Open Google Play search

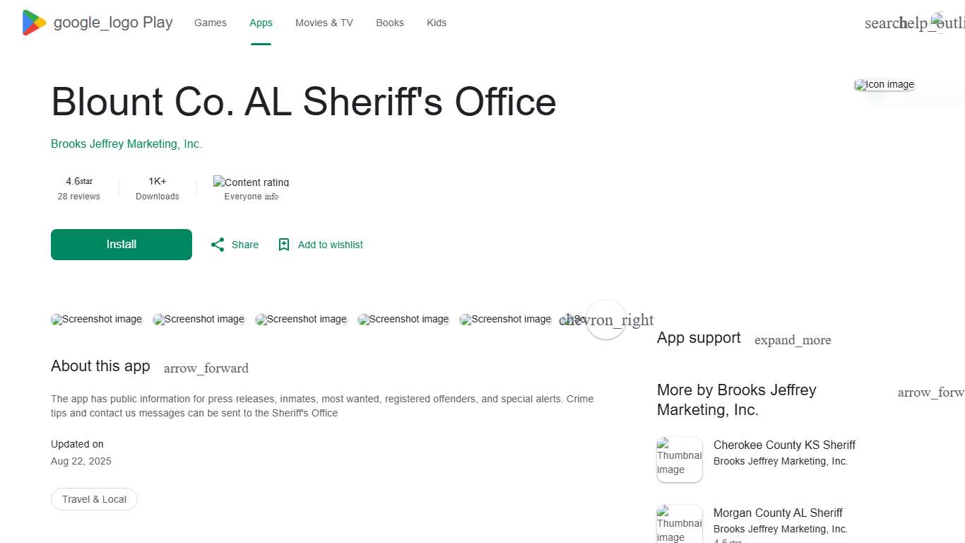(x=882, y=23)
